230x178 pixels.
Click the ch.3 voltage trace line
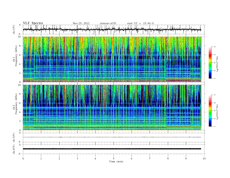pos(112,137)
